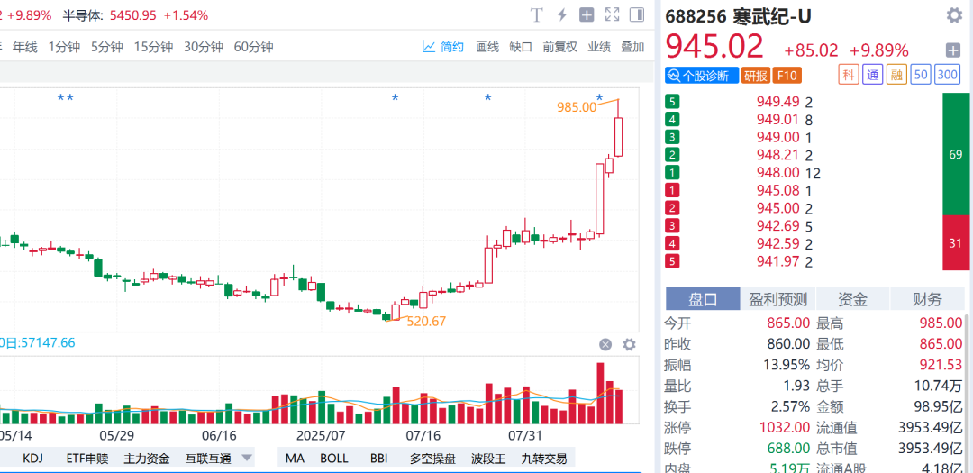Click the event star marker beside 985.00 high
This screenshot has height=473, width=973.
pos(599,98)
